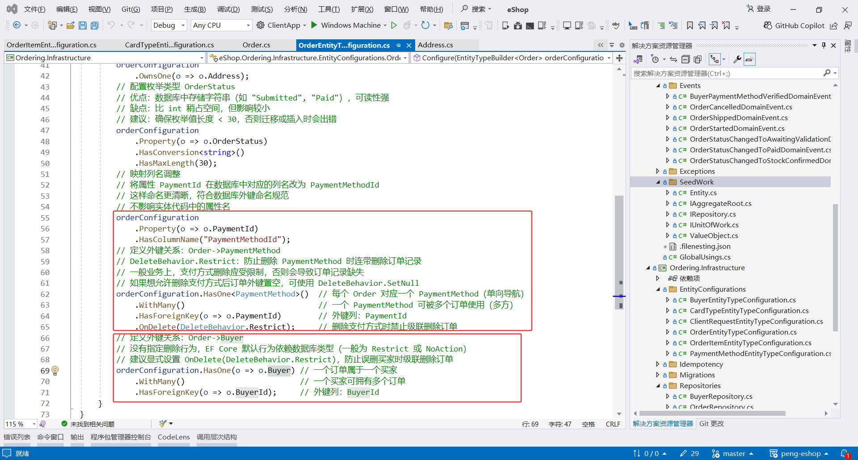Image resolution: width=858 pixels, height=460 pixels.
Task: Open the 文件(F) menu
Action: [35, 9]
